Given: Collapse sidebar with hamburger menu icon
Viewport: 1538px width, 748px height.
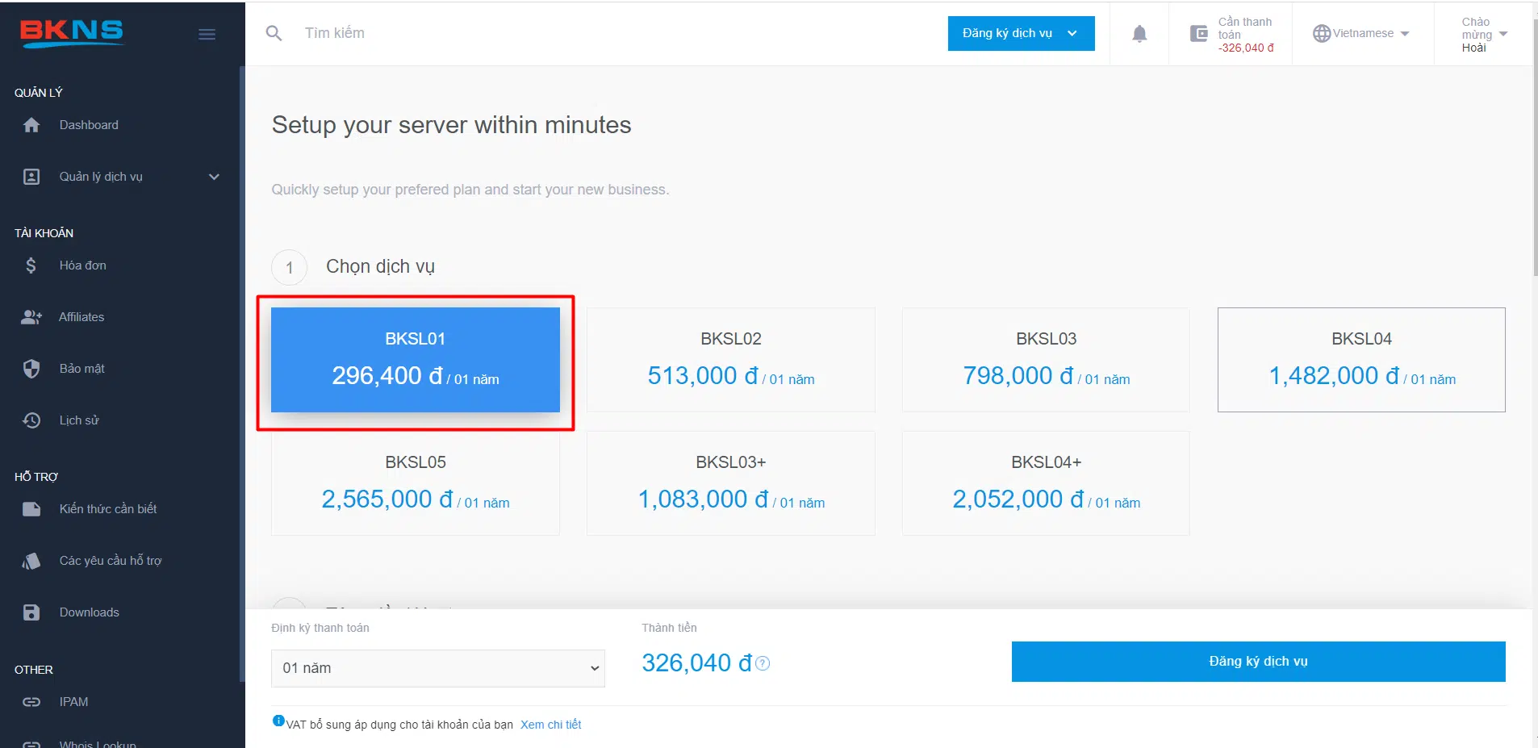Looking at the screenshot, I should click(x=207, y=34).
